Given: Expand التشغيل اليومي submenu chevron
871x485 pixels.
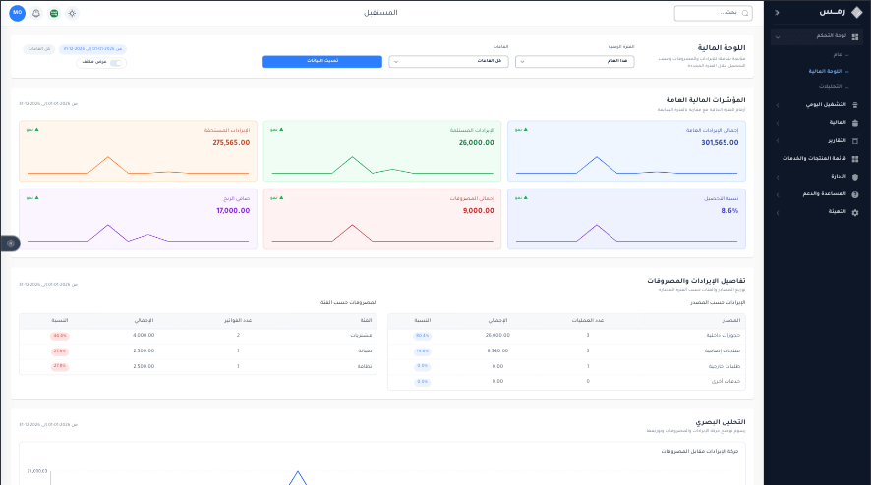Looking at the screenshot, I should 778,105.
